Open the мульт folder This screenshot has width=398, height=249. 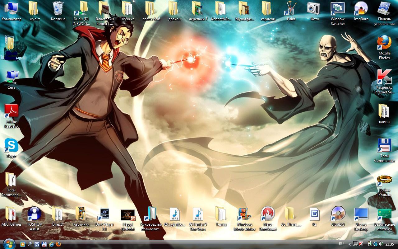tap(35, 11)
